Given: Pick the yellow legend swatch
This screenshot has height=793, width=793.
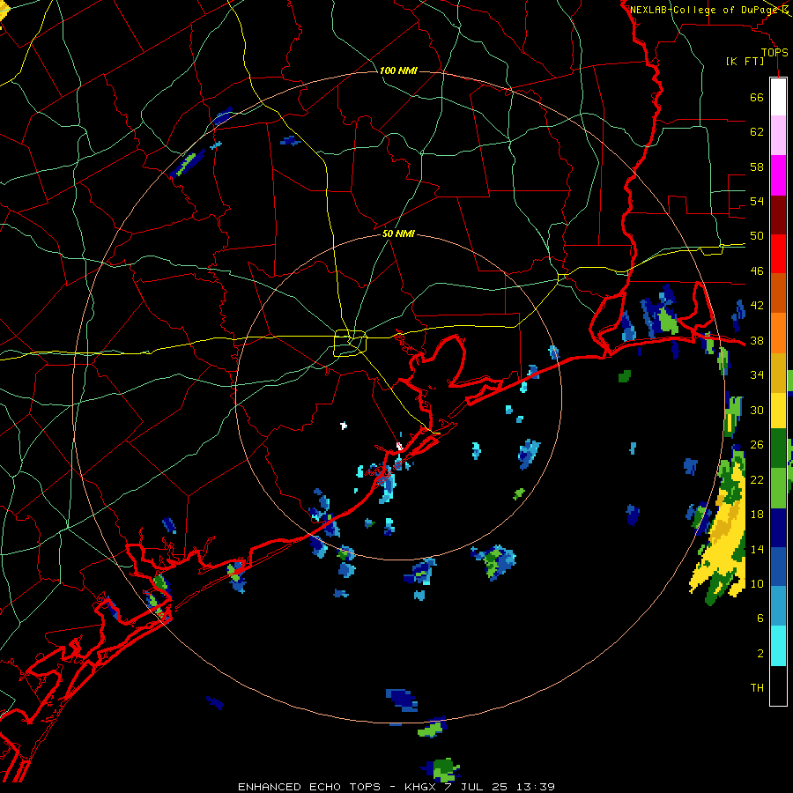Looking at the screenshot, I should click(778, 410).
